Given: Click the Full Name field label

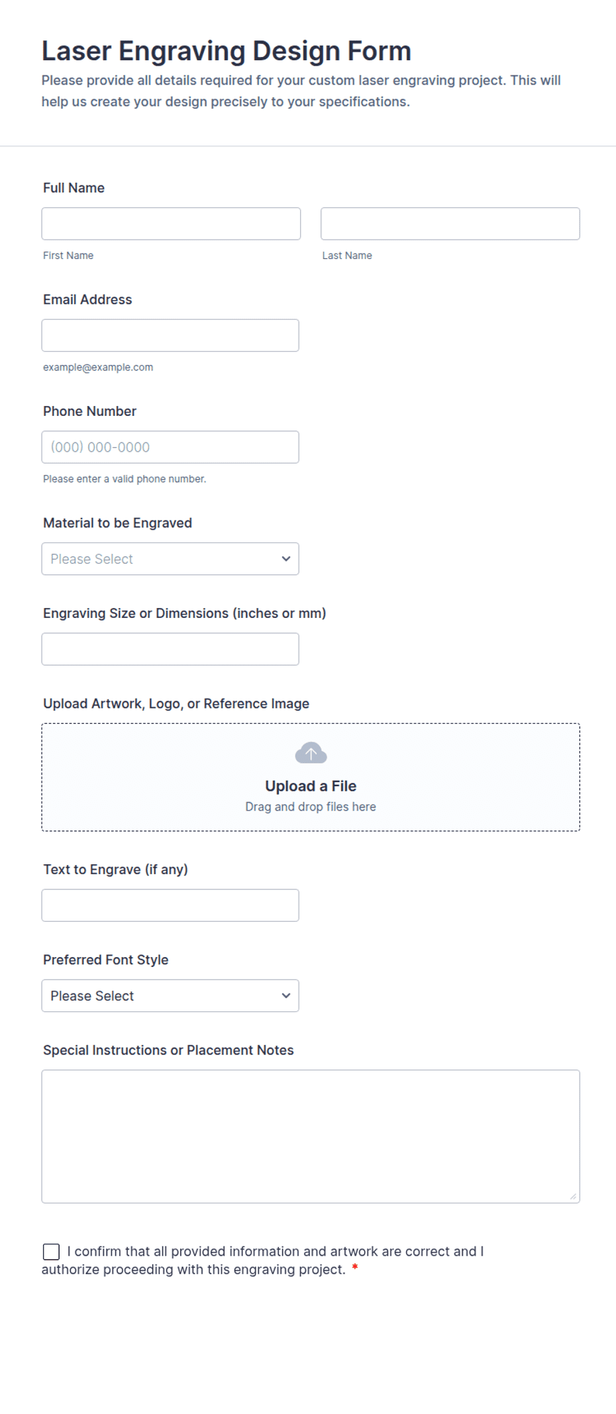Looking at the screenshot, I should (x=74, y=188).
